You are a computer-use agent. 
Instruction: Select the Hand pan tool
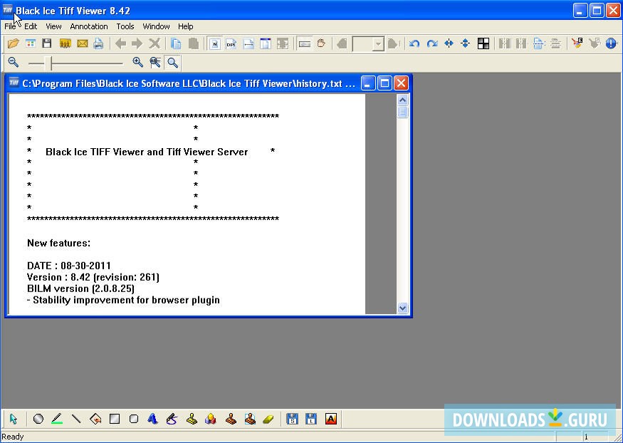click(x=321, y=43)
